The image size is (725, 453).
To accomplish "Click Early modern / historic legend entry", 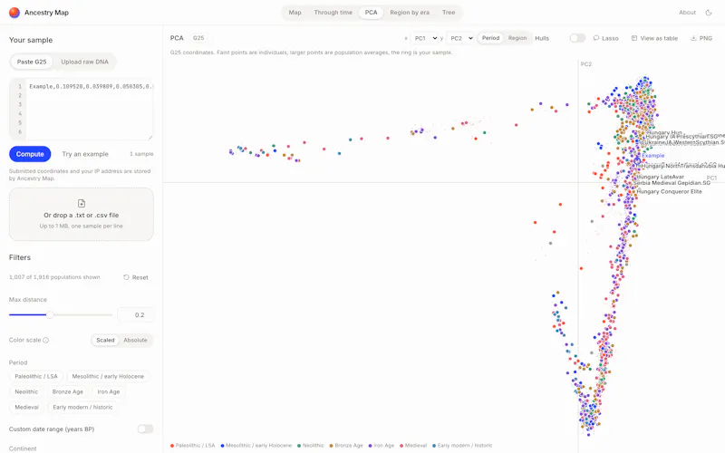I will 462,446.
